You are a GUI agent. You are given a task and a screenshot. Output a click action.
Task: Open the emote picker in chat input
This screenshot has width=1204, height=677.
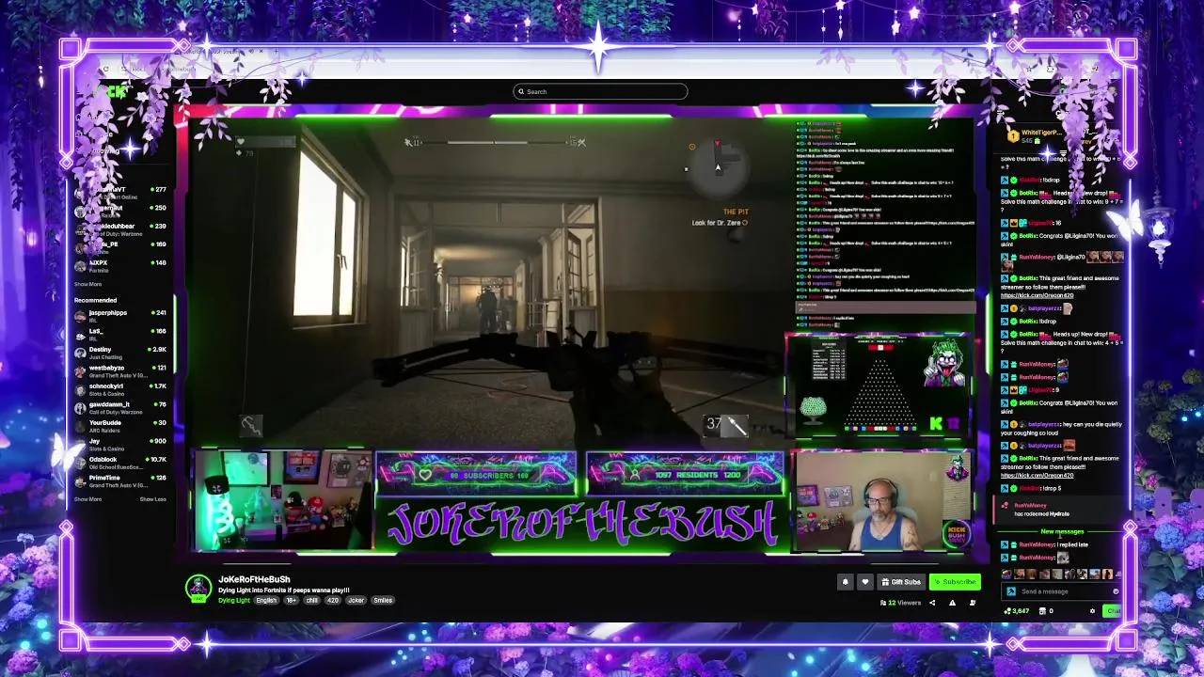(x=1116, y=591)
